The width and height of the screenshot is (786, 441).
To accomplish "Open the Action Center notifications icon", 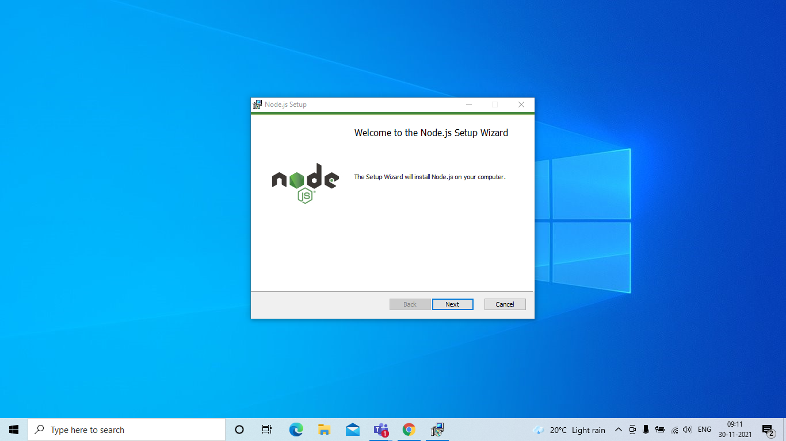I will pos(768,430).
